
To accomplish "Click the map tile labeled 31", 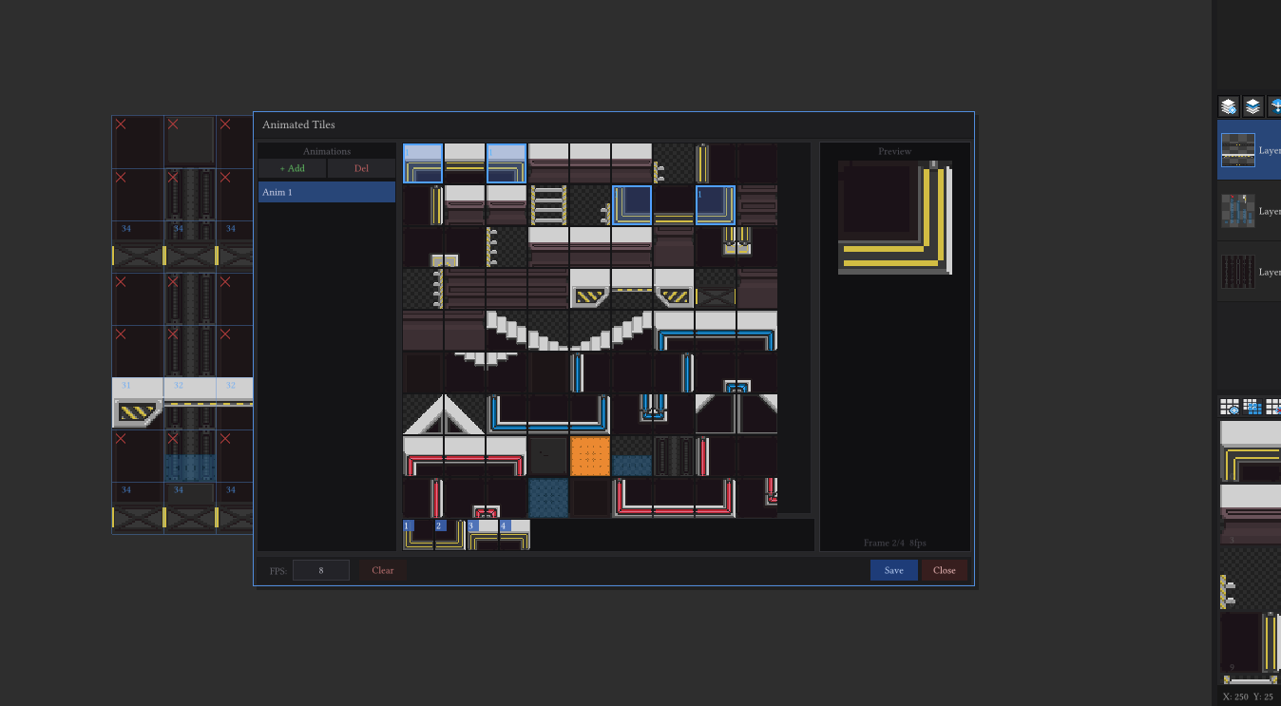I will (138, 403).
